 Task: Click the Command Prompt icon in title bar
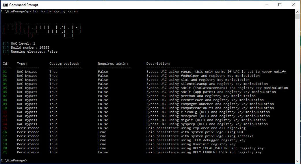tap(5, 5)
